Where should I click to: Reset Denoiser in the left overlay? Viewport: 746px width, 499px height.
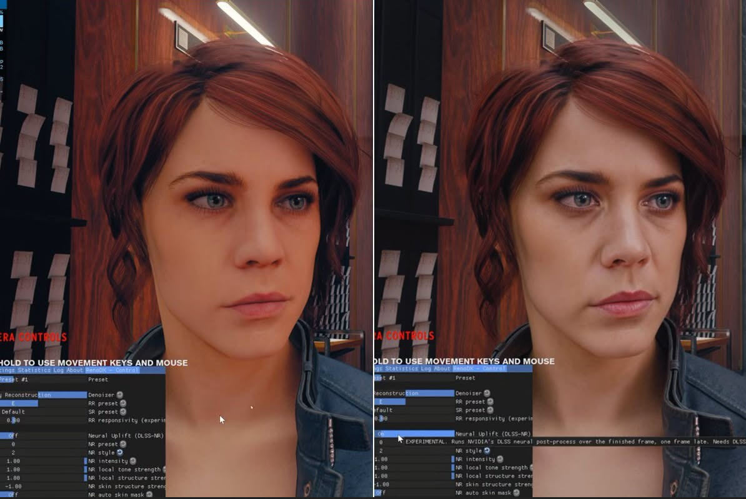pos(119,395)
